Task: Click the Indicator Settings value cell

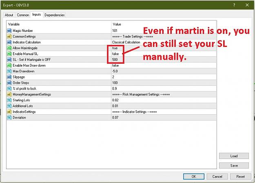Action: coord(164,112)
